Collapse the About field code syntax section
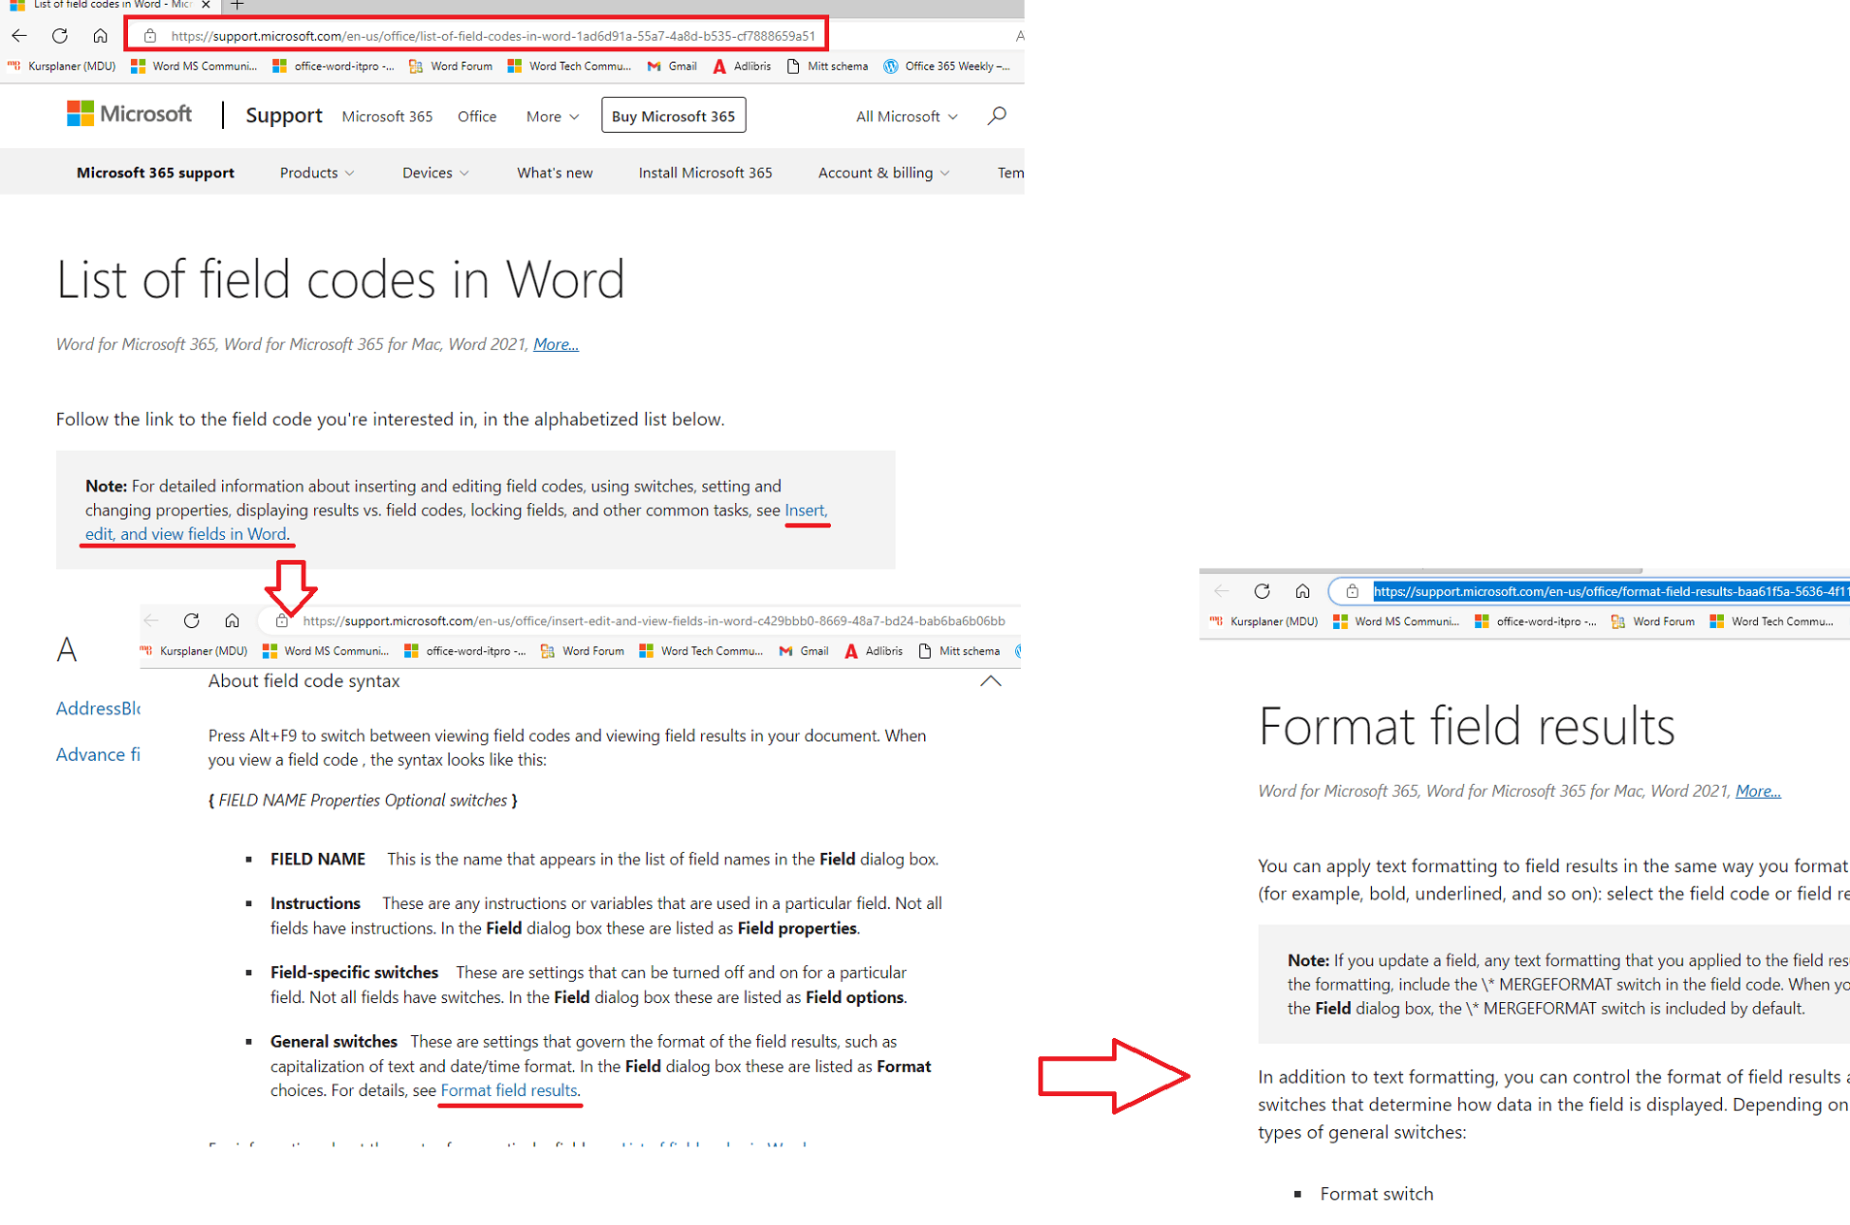Screen dimensions: 1850x1225 click(x=990, y=681)
